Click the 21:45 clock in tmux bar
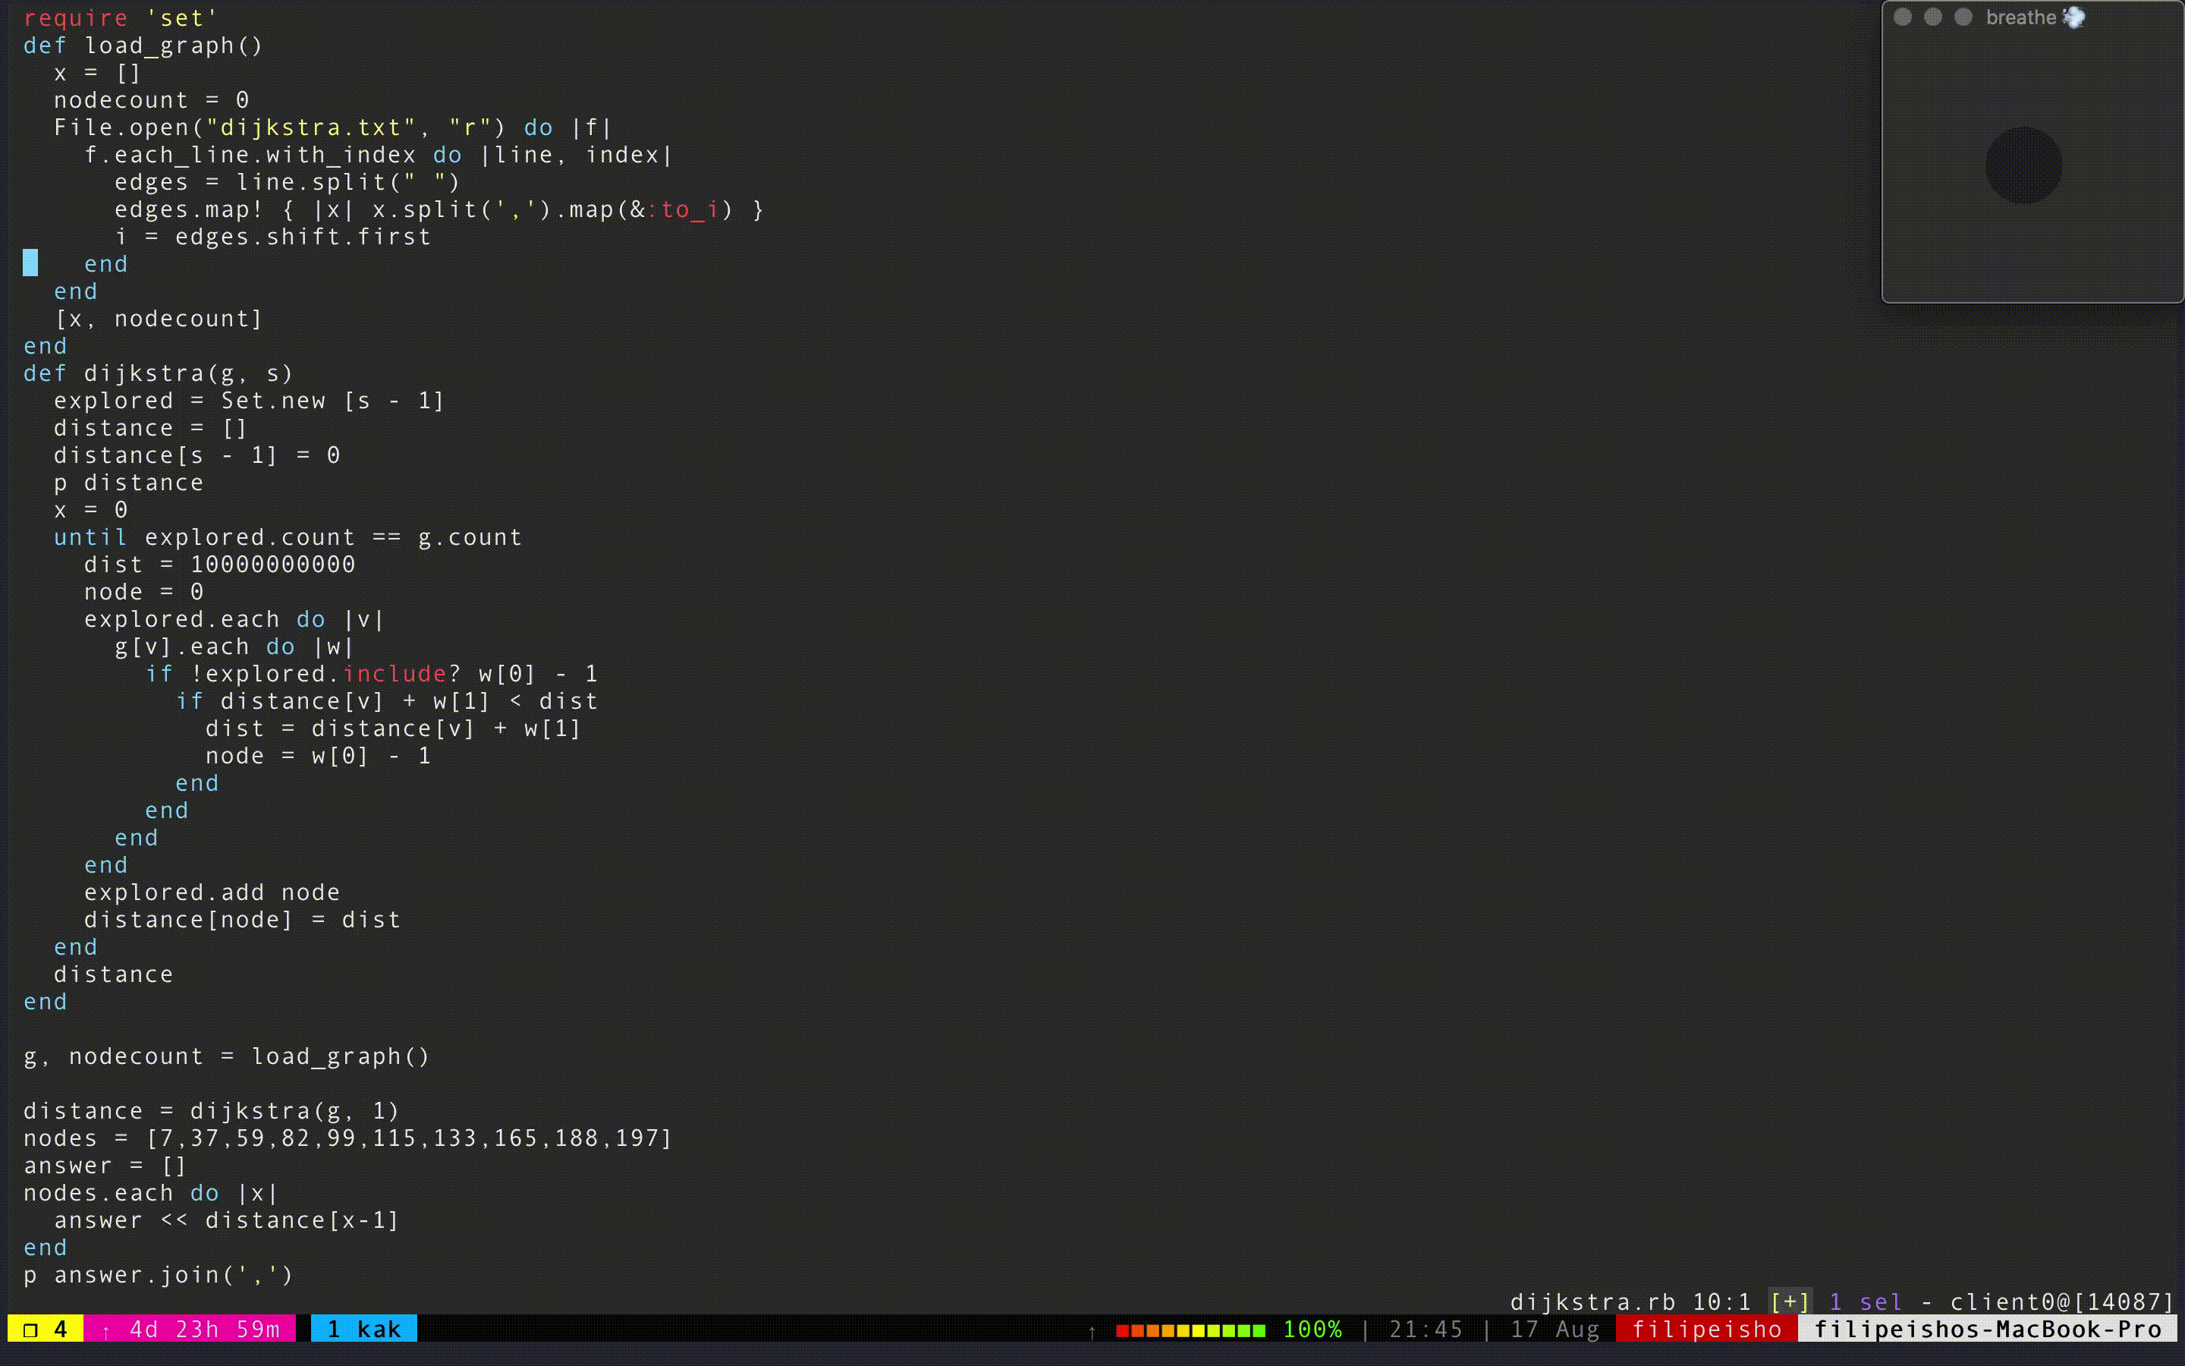The image size is (2185, 1366). (1425, 1329)
